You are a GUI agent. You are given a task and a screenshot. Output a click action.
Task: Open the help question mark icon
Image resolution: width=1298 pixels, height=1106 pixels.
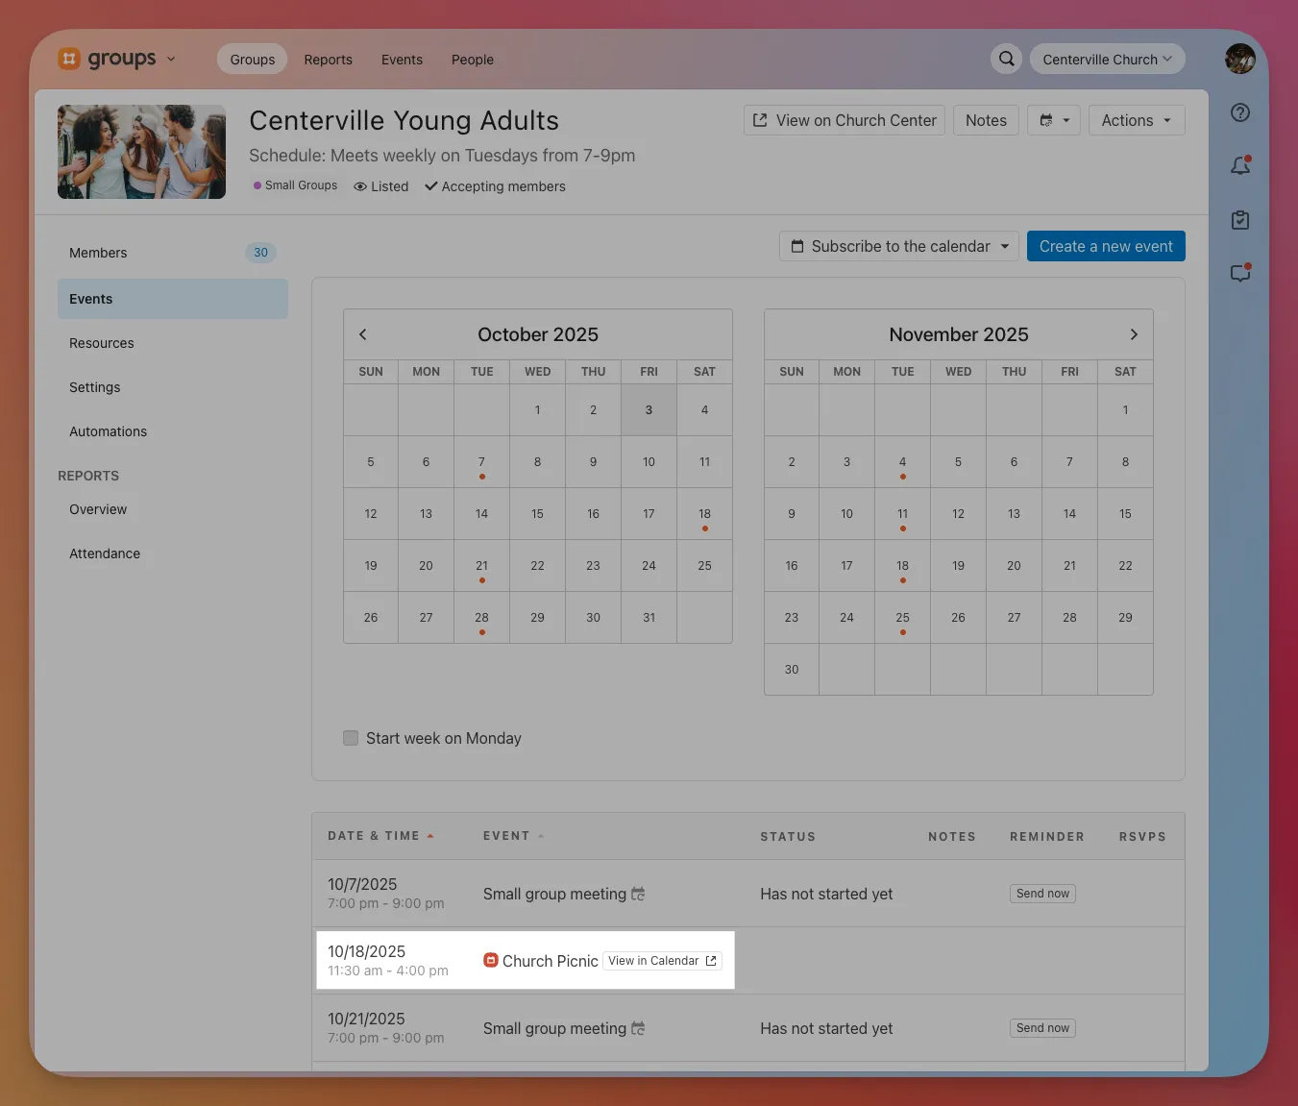[x=1240, y=112]
